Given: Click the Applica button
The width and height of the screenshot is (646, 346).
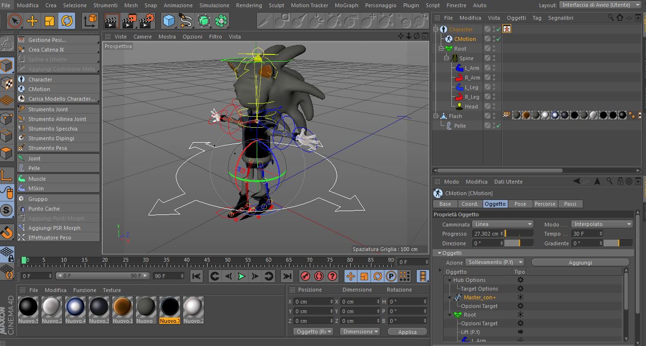Looking at the screenshot, I should pyautogui.click(x=407, y=332).
